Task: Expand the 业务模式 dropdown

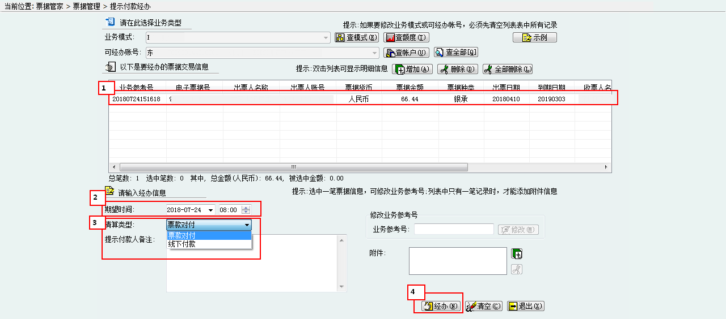Action: 326,38
